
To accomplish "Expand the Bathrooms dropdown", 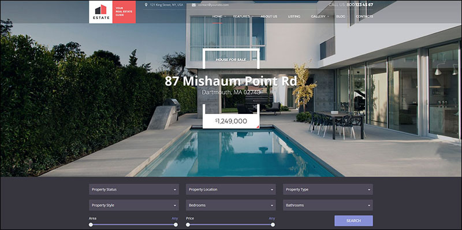I will 328,205.
